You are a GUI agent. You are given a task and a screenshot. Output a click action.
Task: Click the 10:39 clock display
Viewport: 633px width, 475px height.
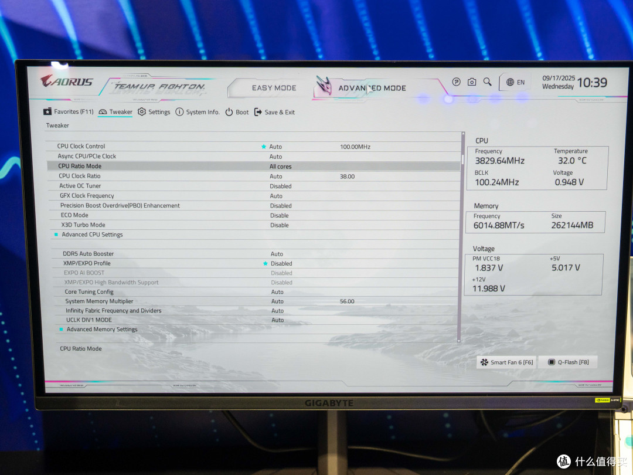(592, 83)
